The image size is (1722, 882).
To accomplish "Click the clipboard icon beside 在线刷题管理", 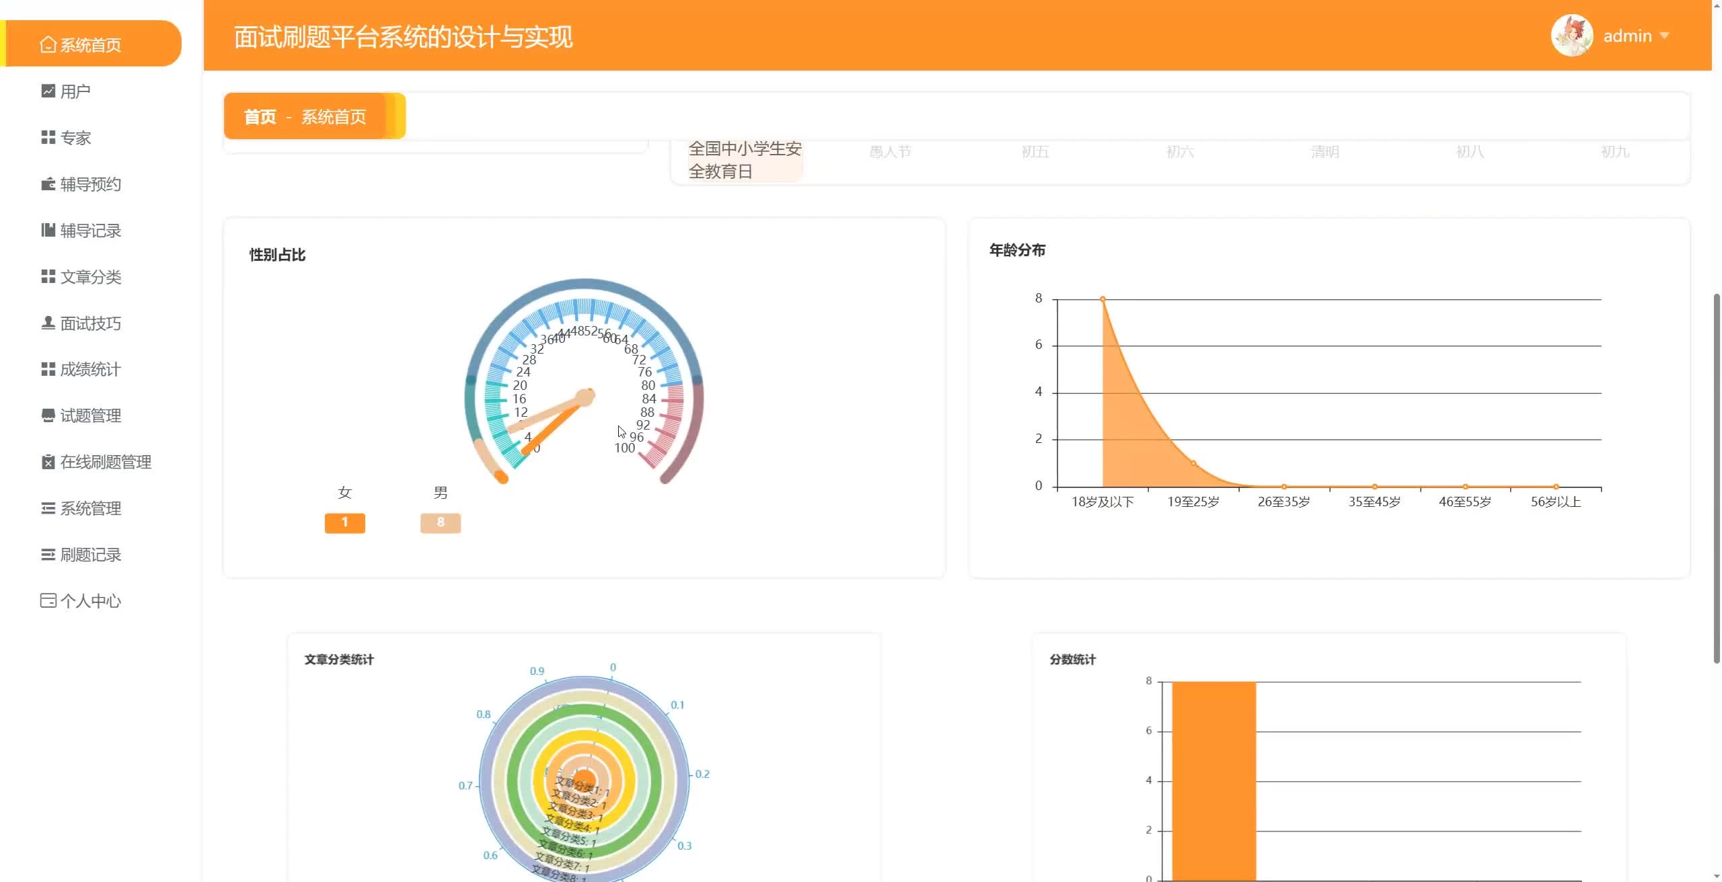I will coord(48,462).
